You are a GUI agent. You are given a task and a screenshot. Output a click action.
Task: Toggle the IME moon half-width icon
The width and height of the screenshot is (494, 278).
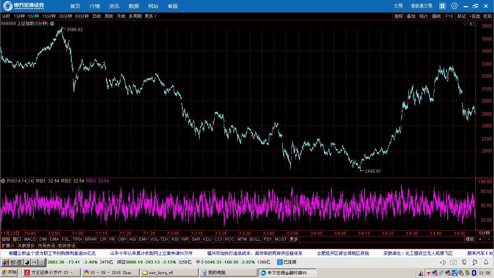coord(27,262)
